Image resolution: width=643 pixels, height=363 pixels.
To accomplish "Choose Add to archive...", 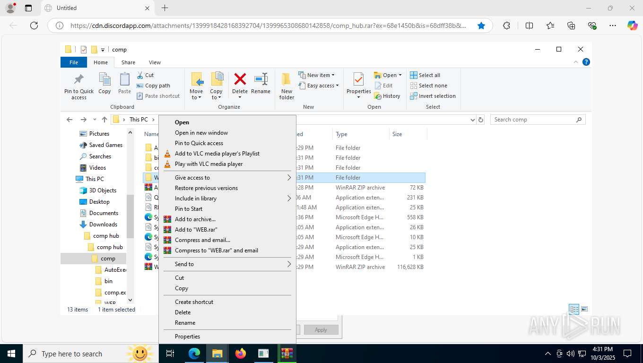I will click(x=227, y=219).
